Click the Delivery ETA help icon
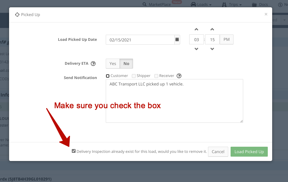This screenshot has width=288, height=182. coord(93,64)
